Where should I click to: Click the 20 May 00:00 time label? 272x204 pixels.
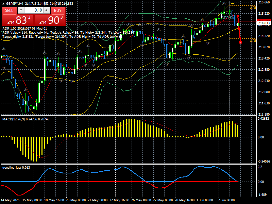pyautogui.click(x=76, y=200)
